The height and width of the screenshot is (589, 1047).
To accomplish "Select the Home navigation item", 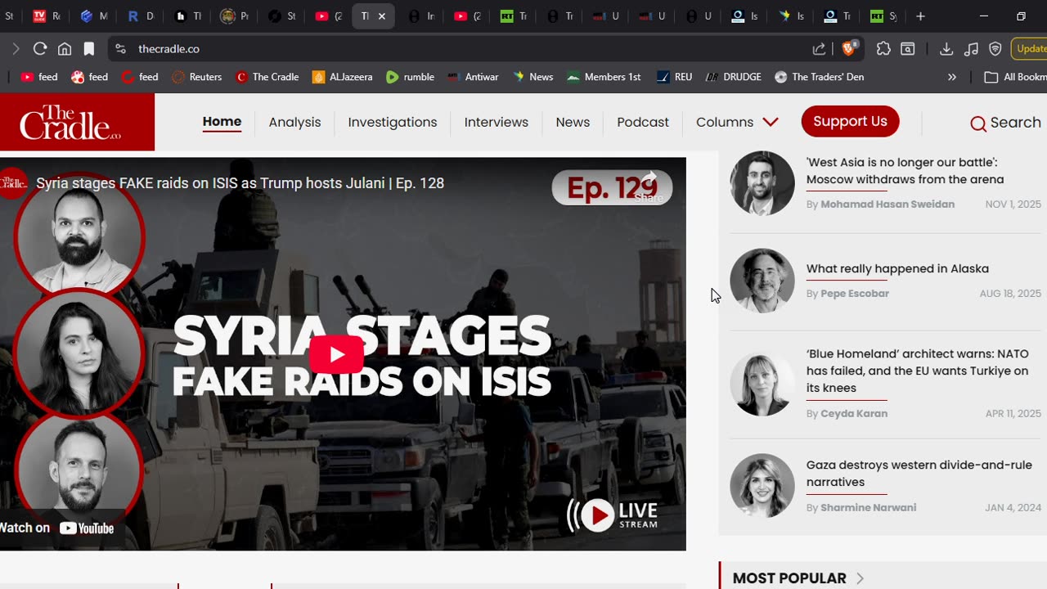I will pyautogui.click(x=222, y=122).
